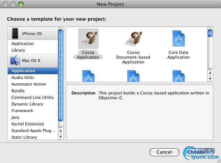This screenshot has width=221, height=163.
Task: Select Application under iPhone OS
Action: [22, 44]
